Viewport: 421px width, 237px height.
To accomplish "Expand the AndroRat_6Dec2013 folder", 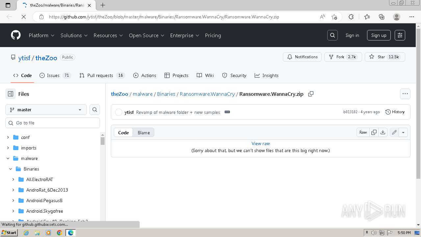I will tap(13, 190).
